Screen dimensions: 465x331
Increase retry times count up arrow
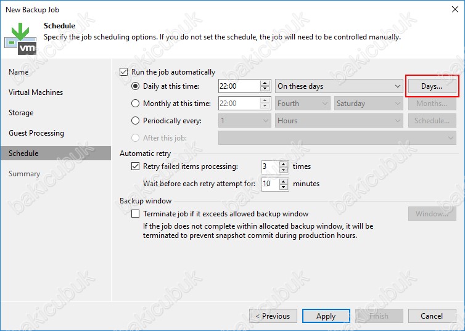[284, 163]
